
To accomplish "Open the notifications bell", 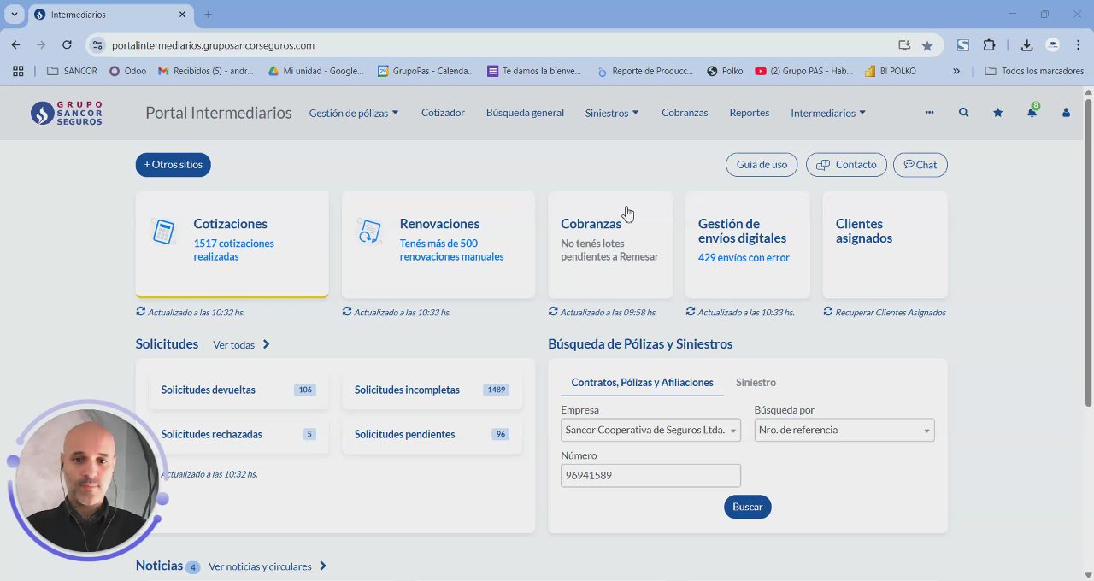I will tap(1032, 112).
